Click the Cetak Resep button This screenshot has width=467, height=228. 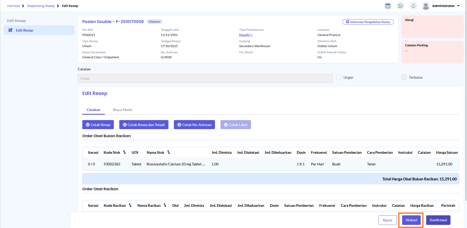point(98,125)
